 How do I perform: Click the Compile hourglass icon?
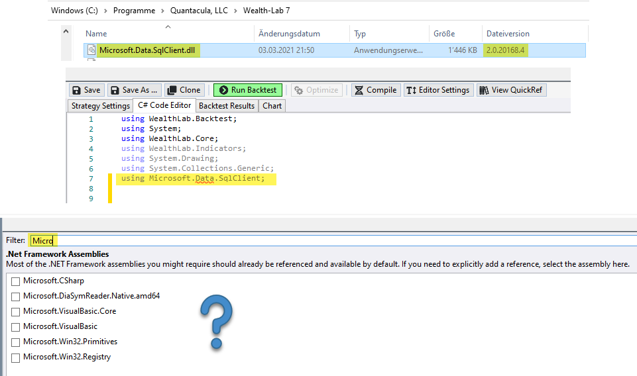(359, 90)
